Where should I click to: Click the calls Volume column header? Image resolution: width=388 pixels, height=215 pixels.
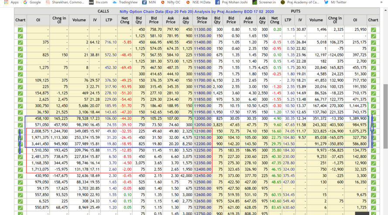tap(79, 20)
